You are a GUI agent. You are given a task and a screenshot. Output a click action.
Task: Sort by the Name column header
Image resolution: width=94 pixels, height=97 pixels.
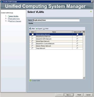point(54,32)
